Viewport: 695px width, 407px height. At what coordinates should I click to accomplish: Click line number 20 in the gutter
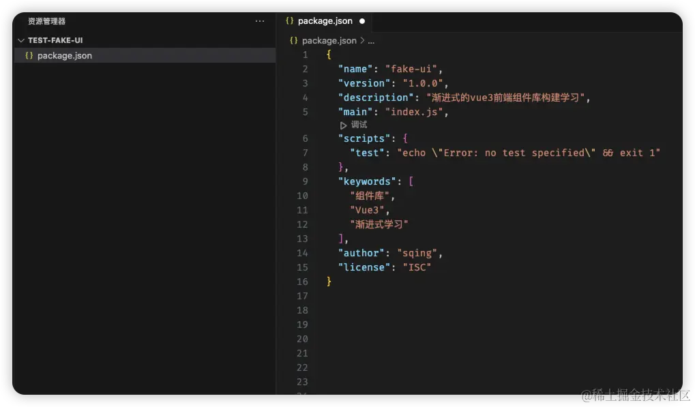tap(302, 339)
